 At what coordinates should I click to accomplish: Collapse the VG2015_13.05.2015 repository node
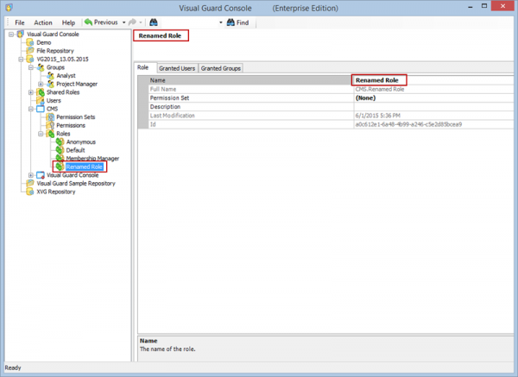pos(21,59)
